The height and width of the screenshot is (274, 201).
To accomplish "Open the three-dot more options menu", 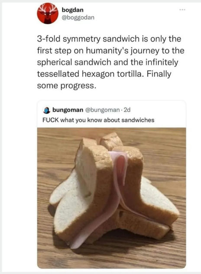I will coord(182,10).
